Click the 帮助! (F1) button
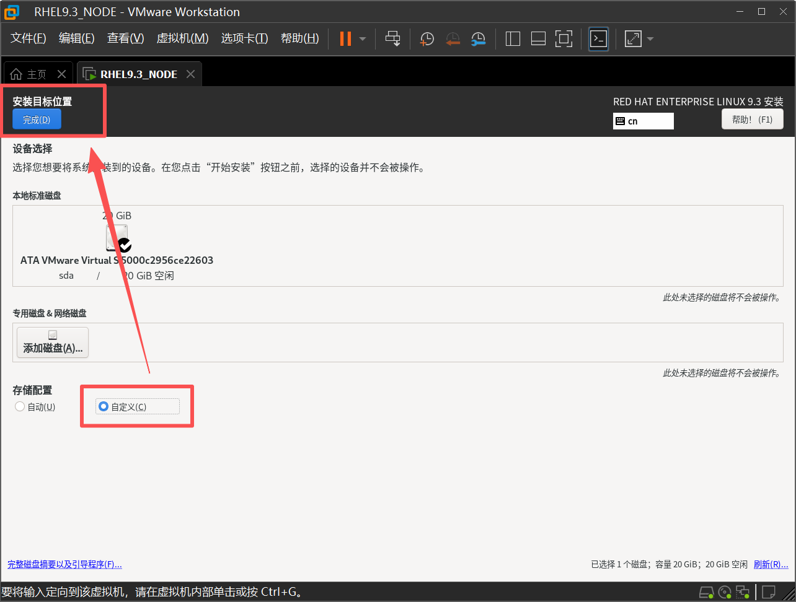796x602 pixels. pos(753,120)
